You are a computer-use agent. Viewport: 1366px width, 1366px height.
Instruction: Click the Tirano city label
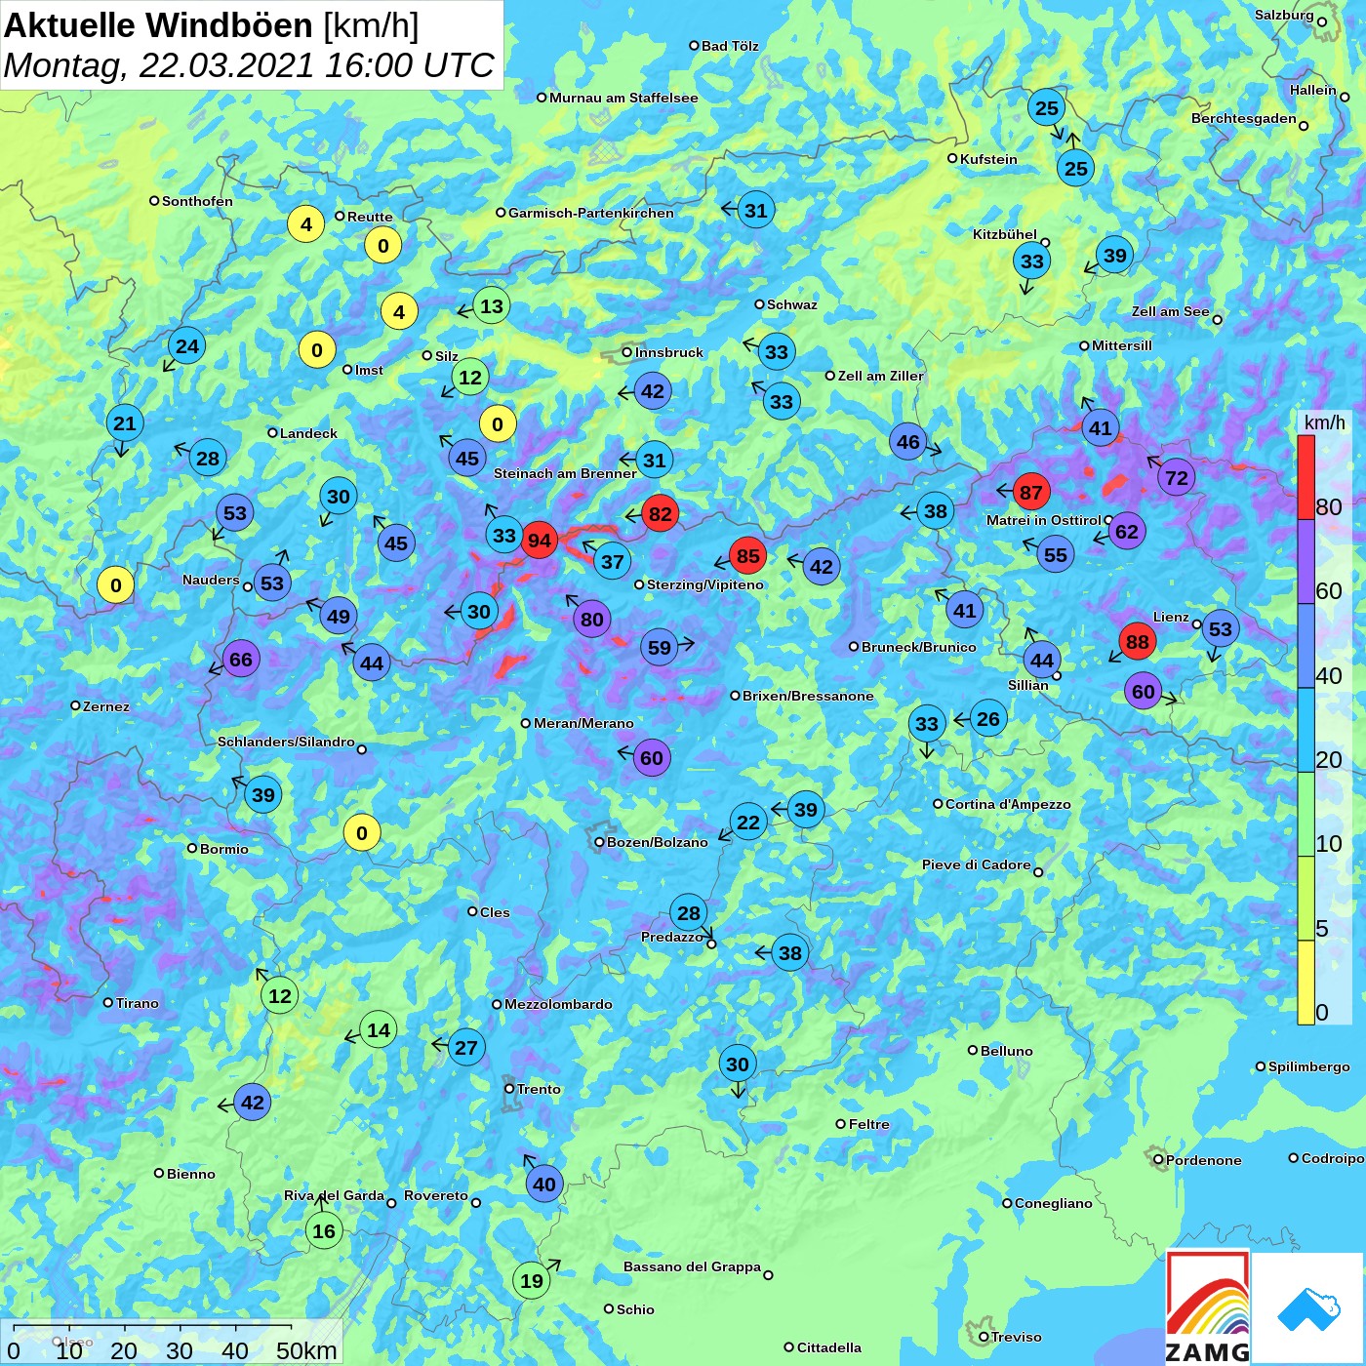point(137,1003)
